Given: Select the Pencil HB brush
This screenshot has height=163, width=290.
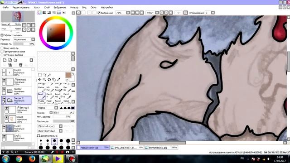Looking at the screenshot, I should (x=58, y=96).
